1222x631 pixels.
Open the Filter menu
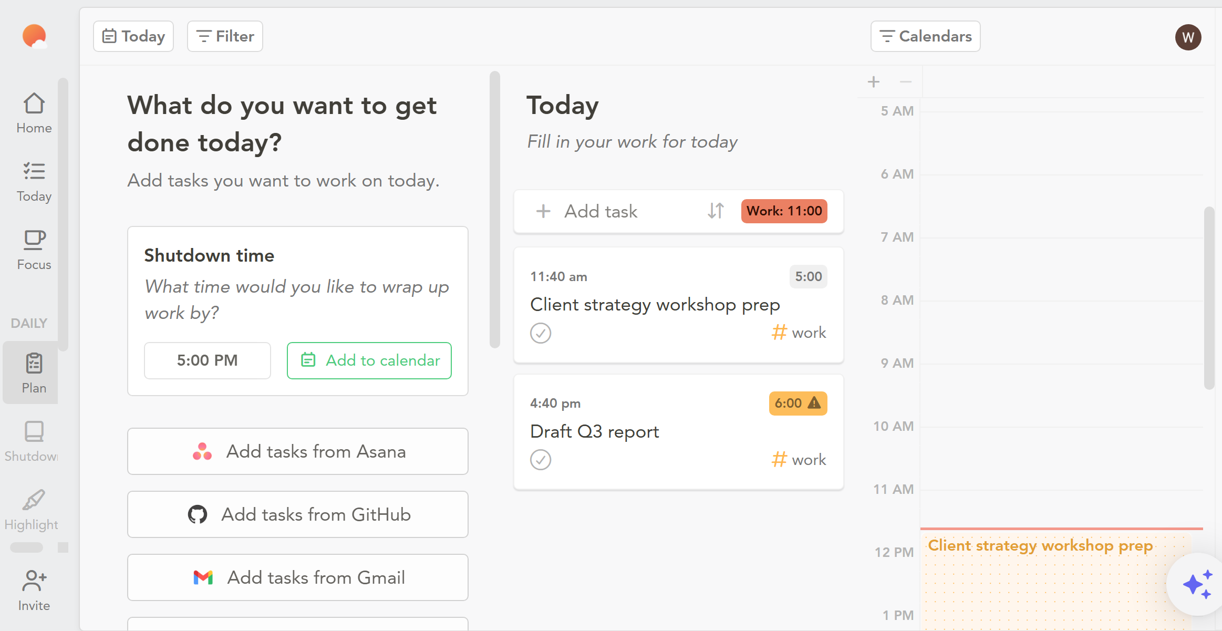coord(225,36)
